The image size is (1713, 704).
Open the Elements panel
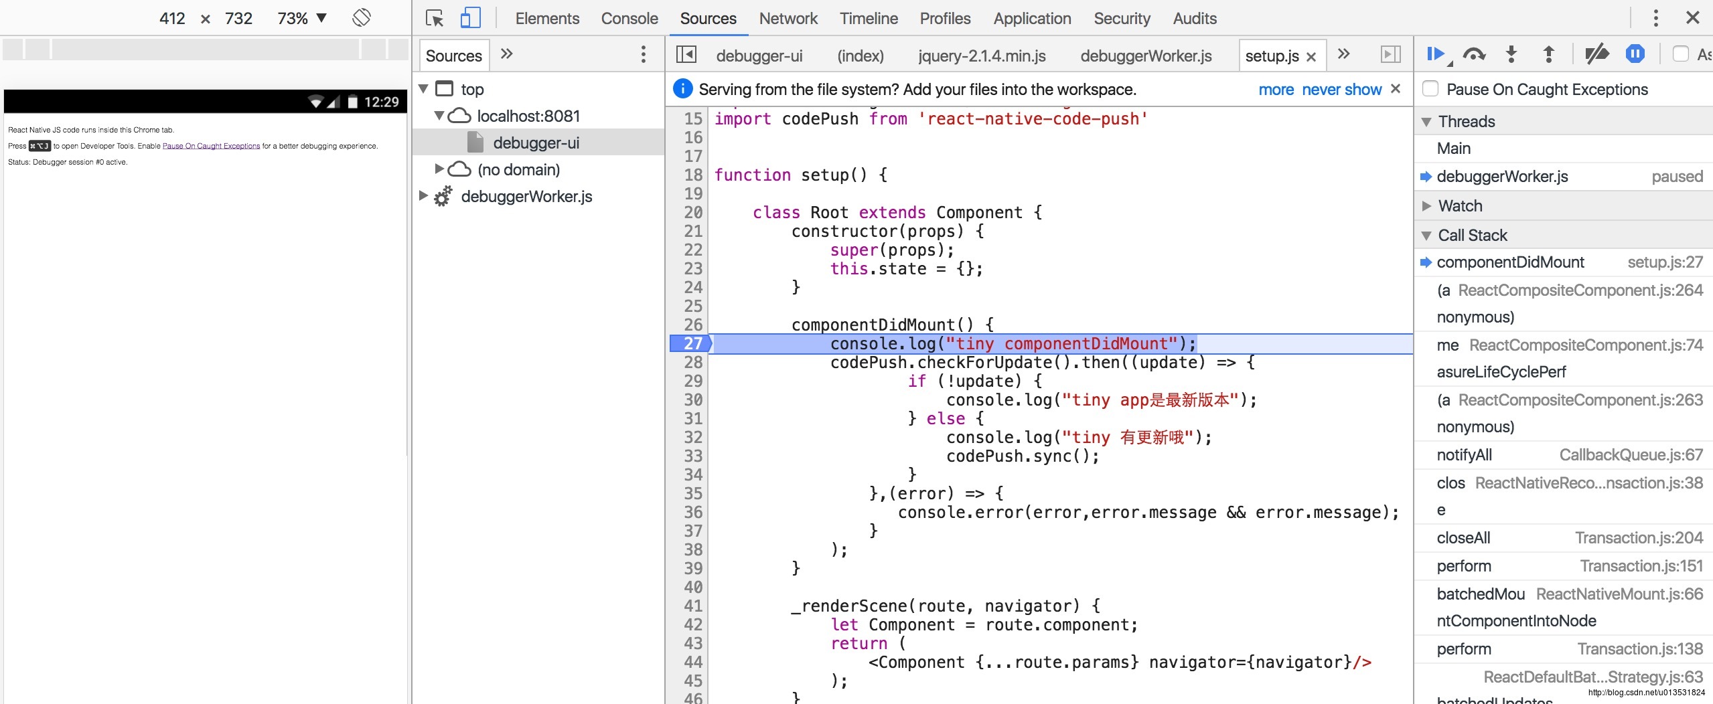click(x=547, y=18)
